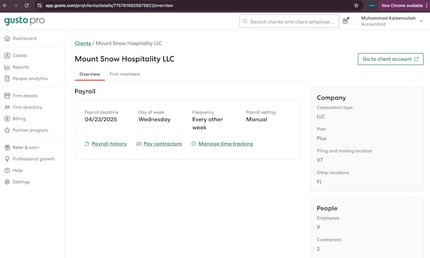Screen dimensions: 430x258
Task: Click the Manual payroll setting value
Action: 256,120
